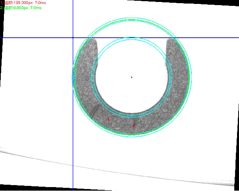This screenshot has width=239, height=191.
Task: Pick the red defect mark at ring bottom center
Action: pyautogui.click(x=134, y=125)
